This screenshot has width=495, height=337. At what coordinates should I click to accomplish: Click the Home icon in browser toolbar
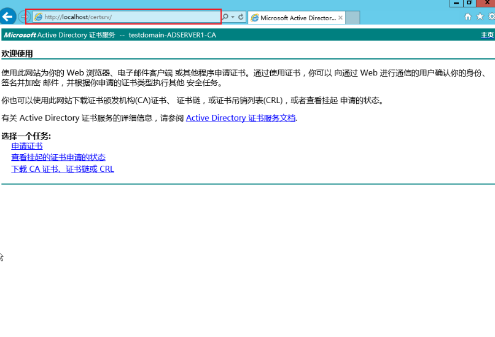click(x=468, y=17)
